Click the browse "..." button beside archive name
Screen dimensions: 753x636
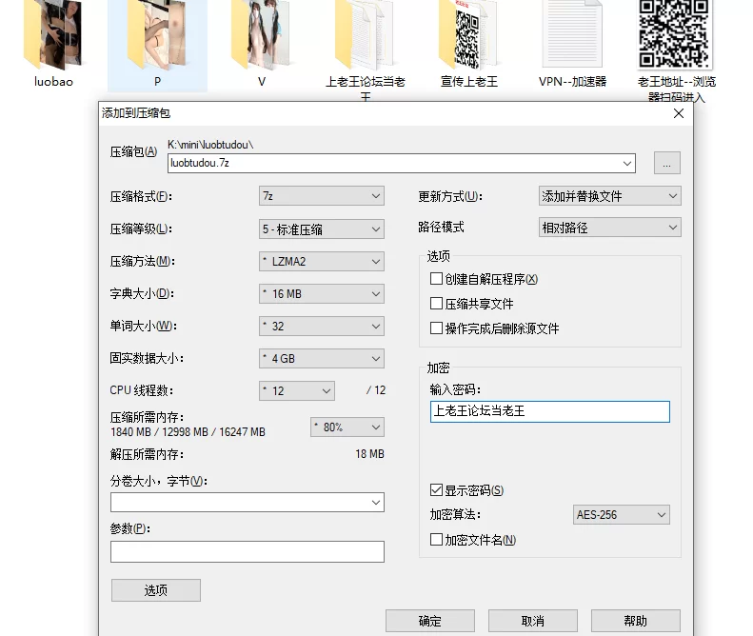666,163
